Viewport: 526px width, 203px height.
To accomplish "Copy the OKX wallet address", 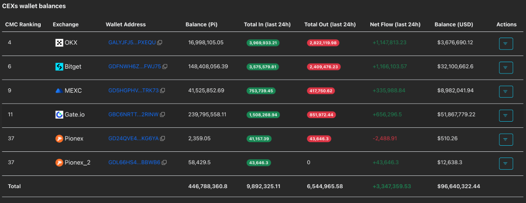I will 160,43.
